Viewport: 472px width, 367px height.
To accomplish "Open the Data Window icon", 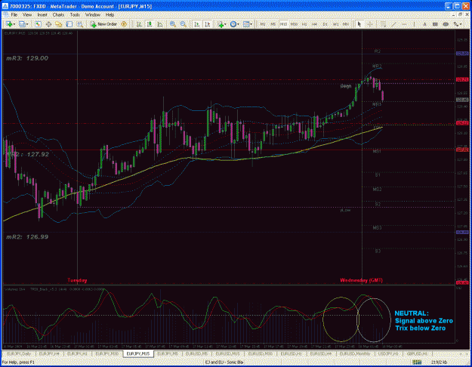I will pos(48,24).
